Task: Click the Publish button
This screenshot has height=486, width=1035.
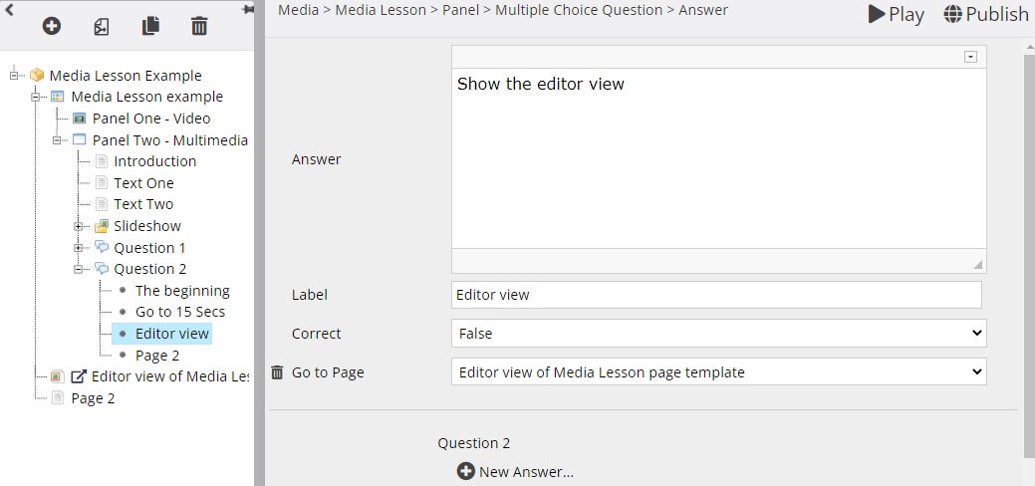Action: click(985, 14)
